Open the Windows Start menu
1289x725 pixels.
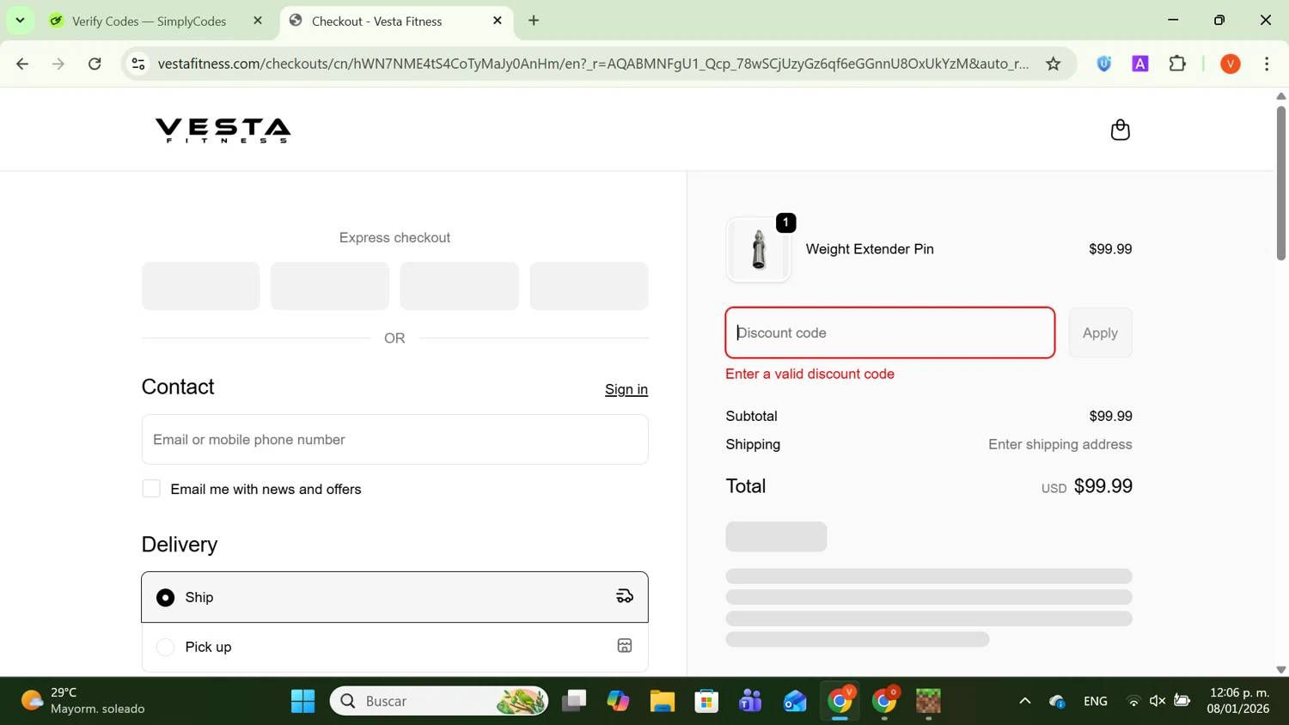click(302, 701)
